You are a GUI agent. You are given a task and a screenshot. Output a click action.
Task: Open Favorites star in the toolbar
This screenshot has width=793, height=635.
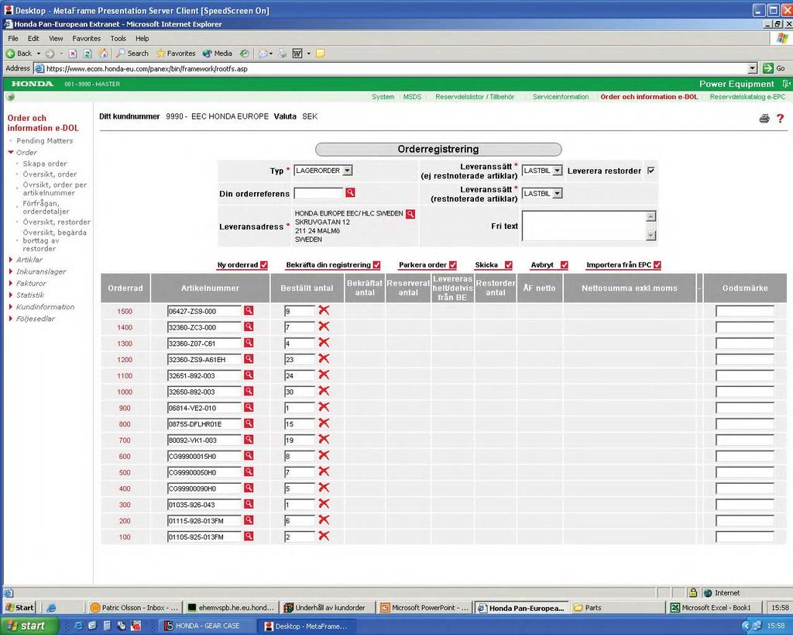(x=176, y=53)
